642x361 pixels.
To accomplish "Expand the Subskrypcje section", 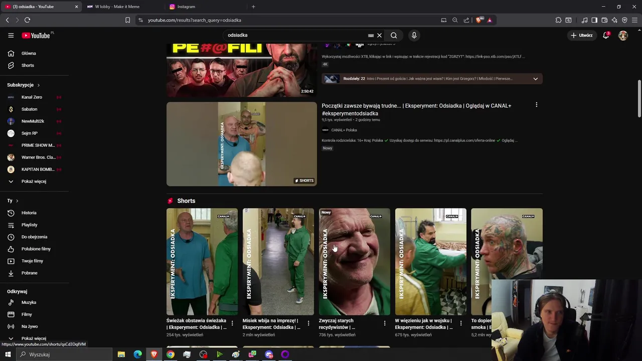I will (23, 85).
